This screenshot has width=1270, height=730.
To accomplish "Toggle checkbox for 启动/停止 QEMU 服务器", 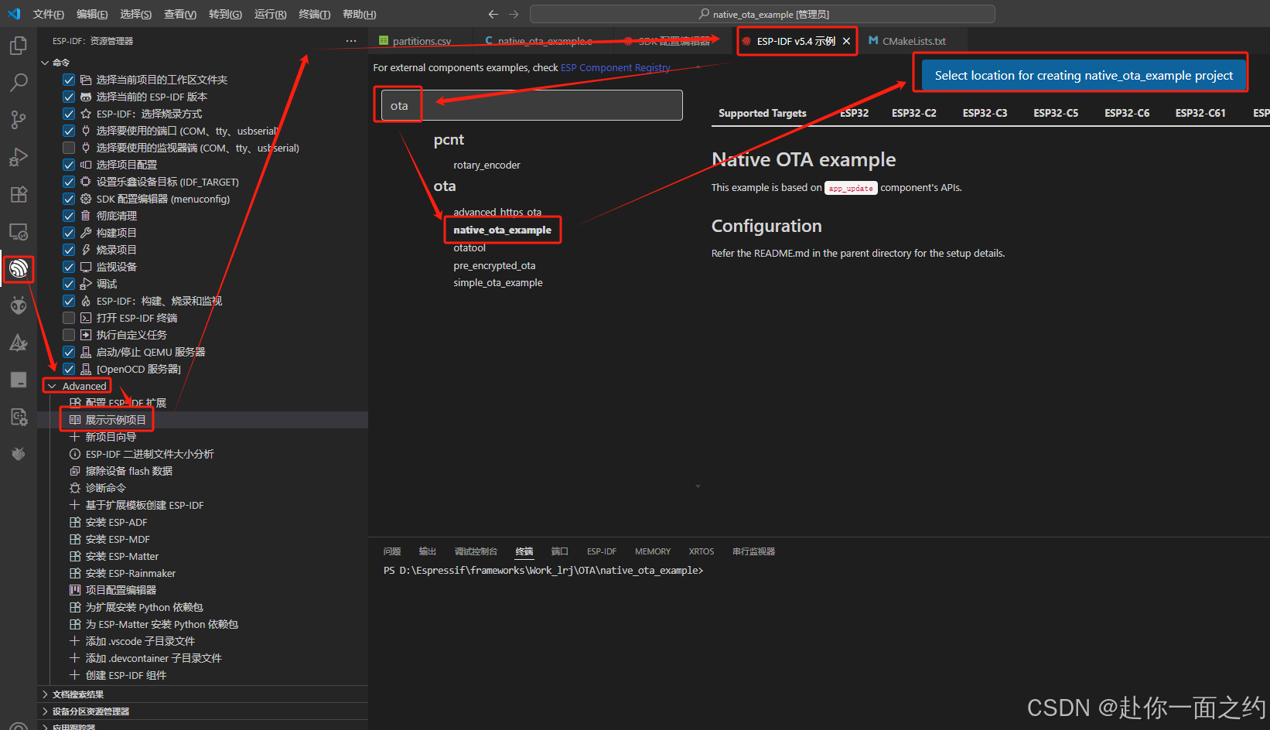I will [69, 352].
